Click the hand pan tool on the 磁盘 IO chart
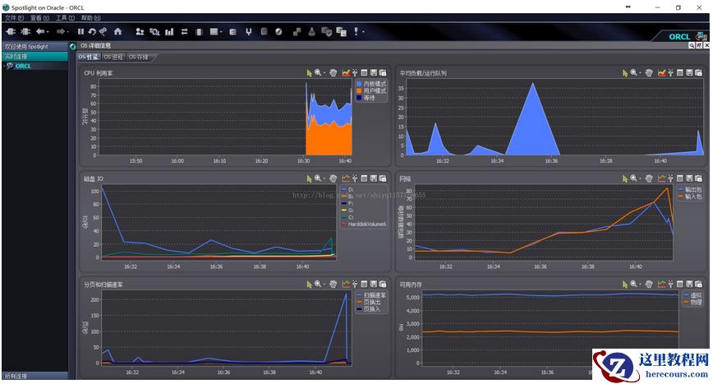This screenshot has width=713, height=384. click(333, 178)
